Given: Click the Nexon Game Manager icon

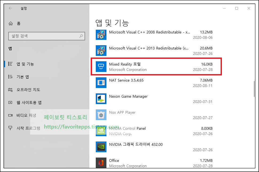Looking at the screenshot, I should pyautogui.click(x=101, y=99).
